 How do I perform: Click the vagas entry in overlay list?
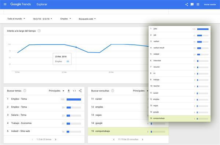179,106
